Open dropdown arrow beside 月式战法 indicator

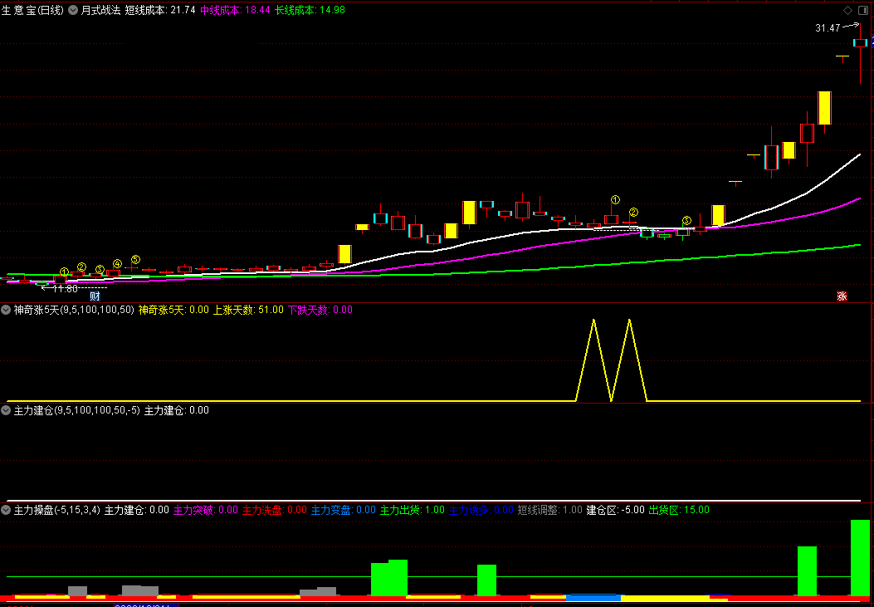click(73, 10)
